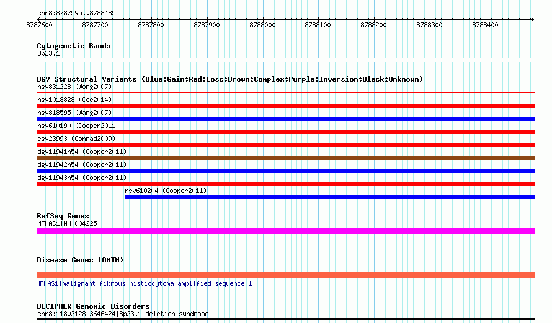Click ruler tick label 8788300

point(429,25)
